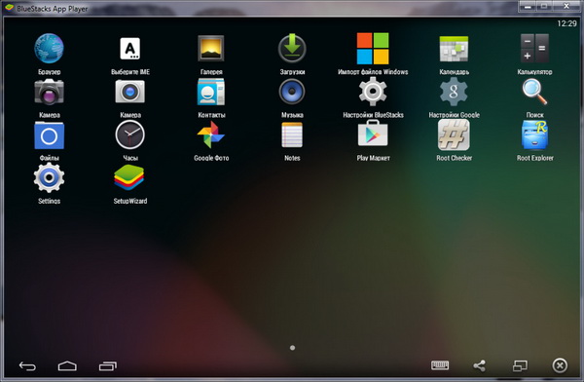Open Настройки BlueStacks gear icon
584x382 pixels.
coord(373,92)
